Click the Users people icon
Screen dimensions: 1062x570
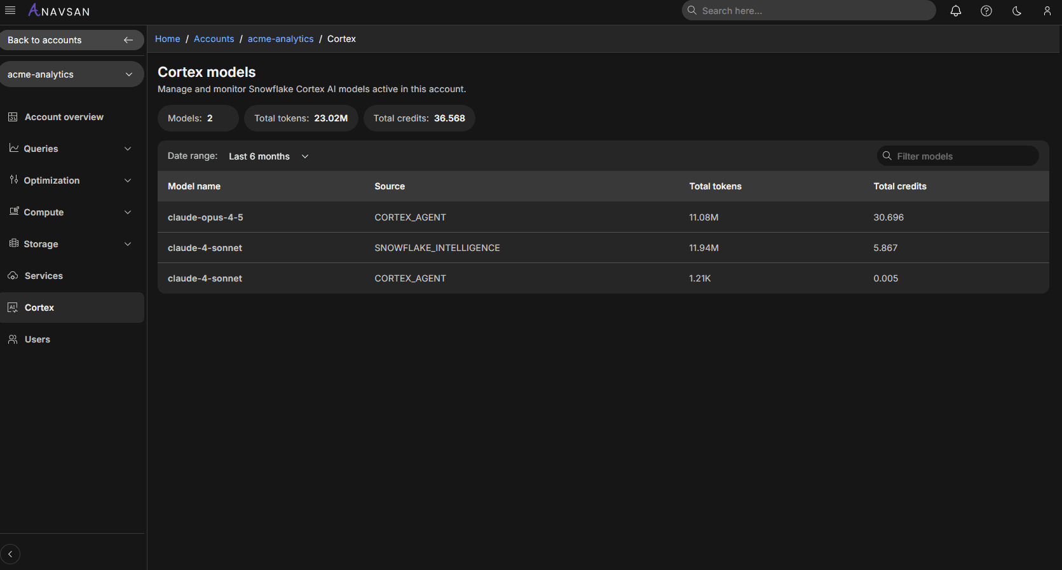(x=13, y=339)
